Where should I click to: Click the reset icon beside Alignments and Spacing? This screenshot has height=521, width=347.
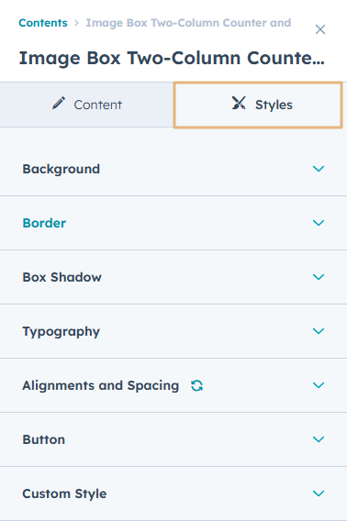[197, 385]
